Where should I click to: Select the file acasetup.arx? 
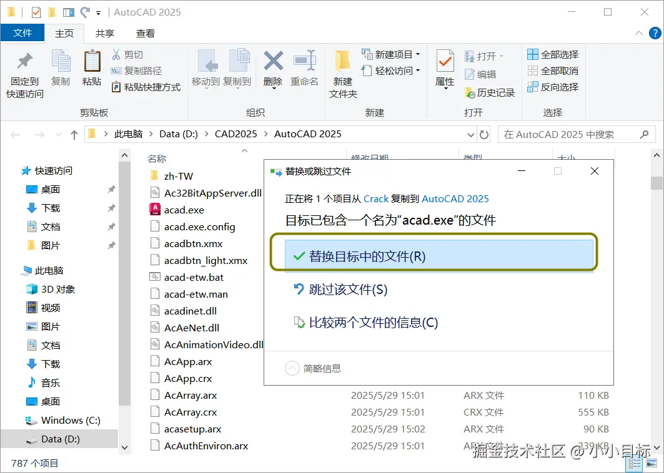(x=186, y=429)
